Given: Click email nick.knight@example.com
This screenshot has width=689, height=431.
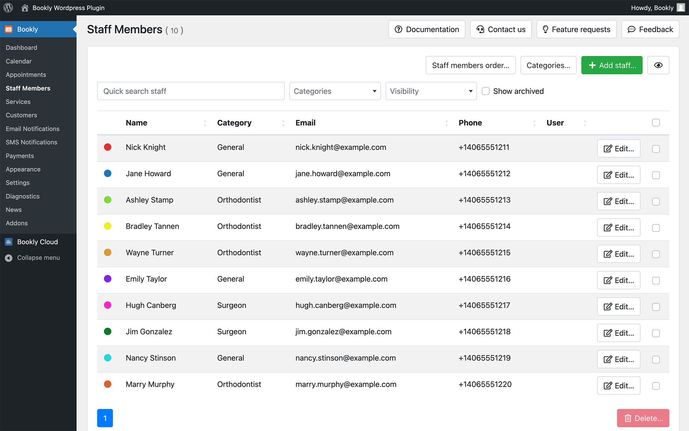Looking at the screenshot, I should 341,147.
